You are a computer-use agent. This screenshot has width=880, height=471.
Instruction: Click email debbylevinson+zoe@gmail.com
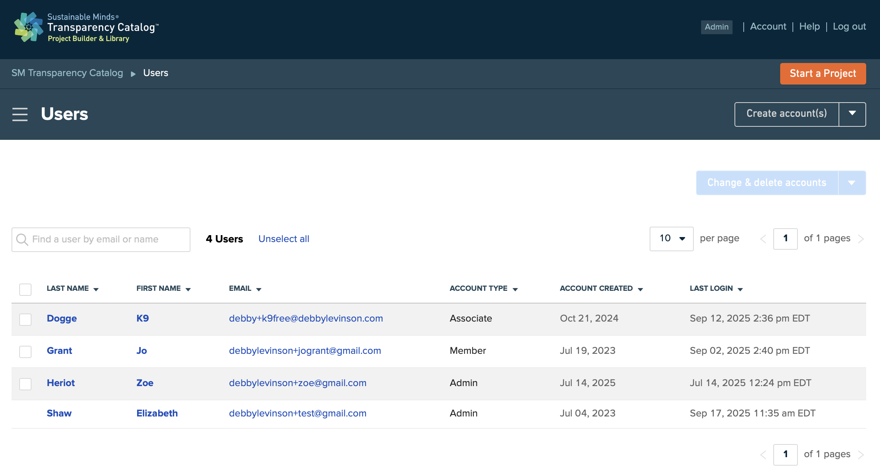(298, 383)
